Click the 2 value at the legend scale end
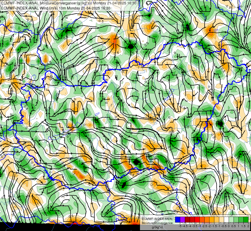Screen dimensions: 251x231 tap(248, 226)
